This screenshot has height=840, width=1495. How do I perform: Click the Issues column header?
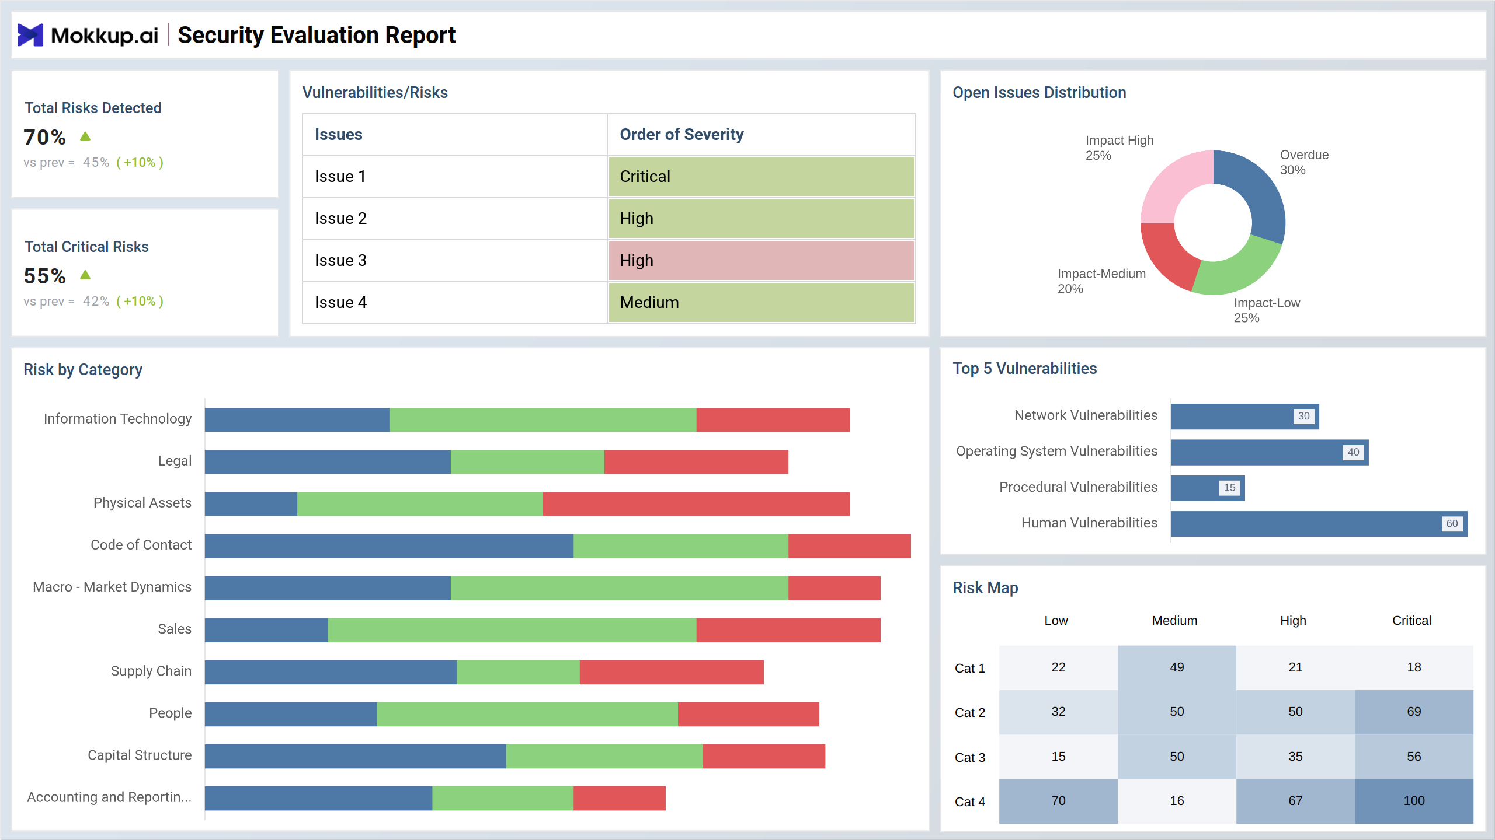(455, 135)
